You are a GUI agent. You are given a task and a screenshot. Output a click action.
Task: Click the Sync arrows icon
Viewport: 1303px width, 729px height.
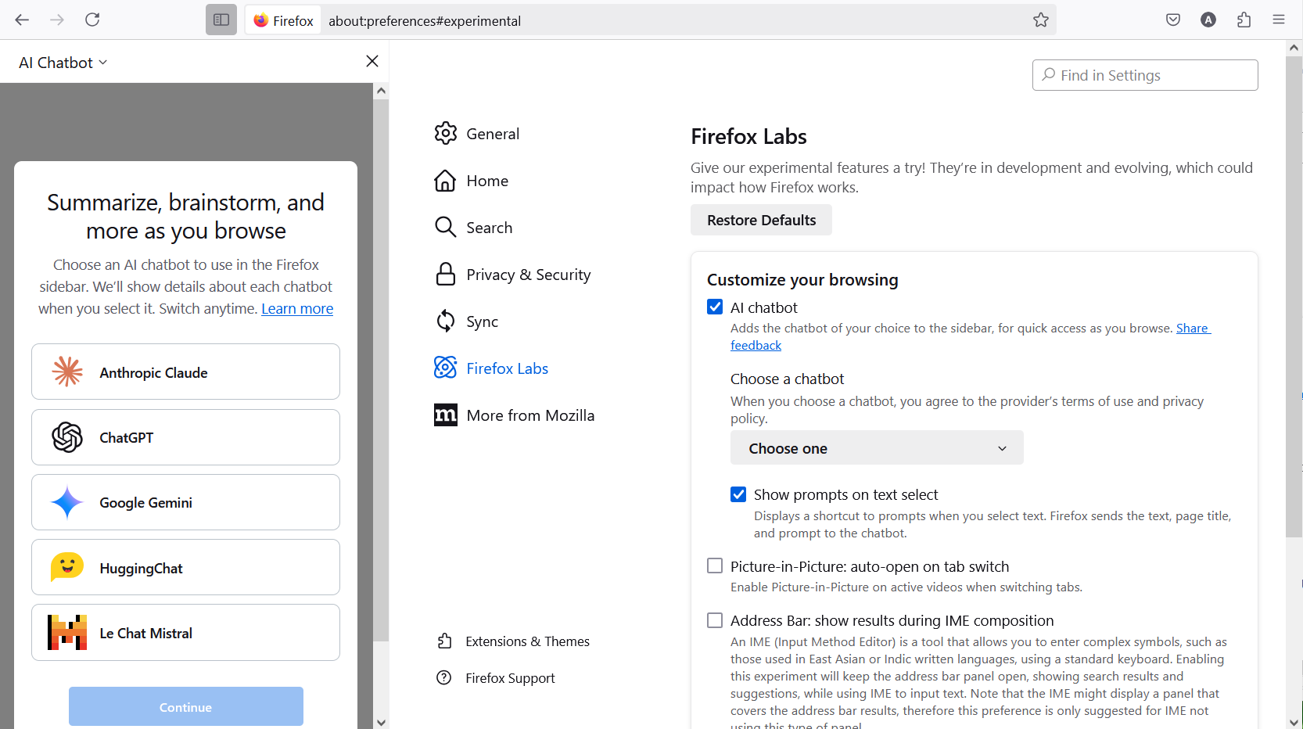(446, 321)
